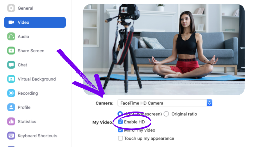Select Recording settings section
Screen dimensions: 261x147
click(x=28, y=93)
